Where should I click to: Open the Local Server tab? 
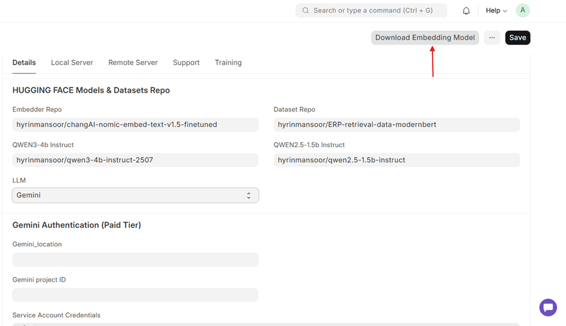(x=72, y=63)
